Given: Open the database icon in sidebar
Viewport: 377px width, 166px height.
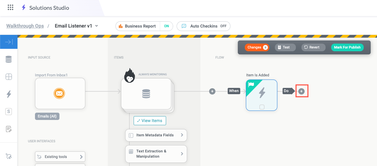Looking at the screenshot, I should tap(9, 60).
